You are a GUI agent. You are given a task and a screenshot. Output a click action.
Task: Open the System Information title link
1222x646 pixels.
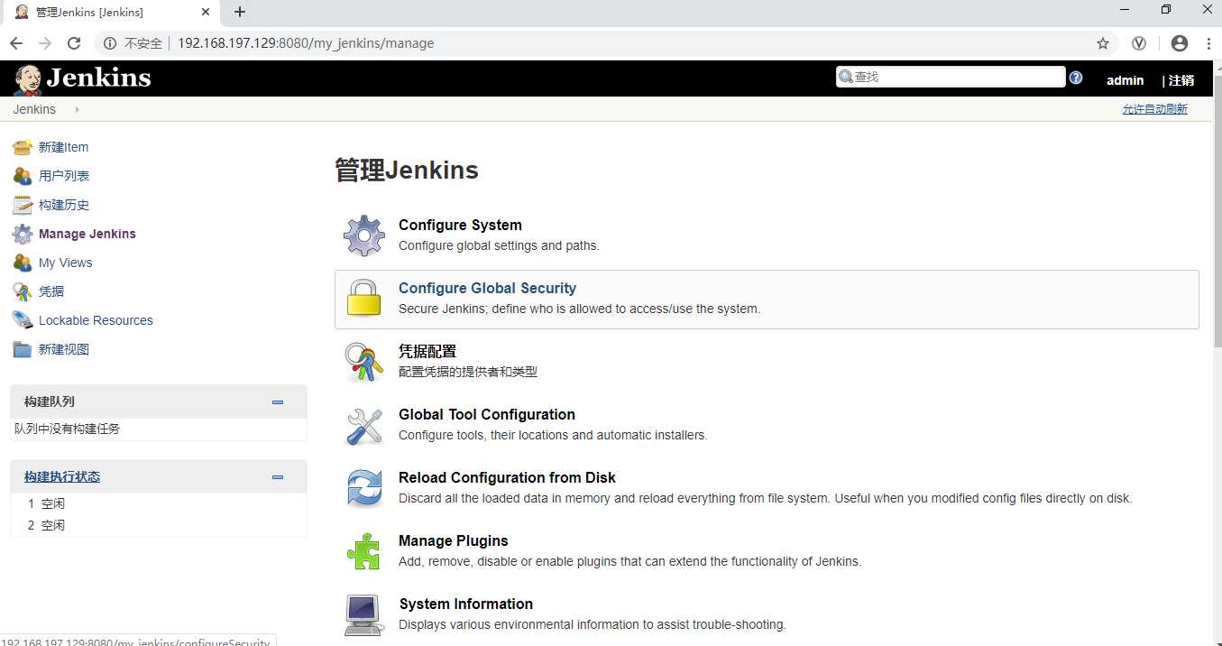[x=466, y=604]
